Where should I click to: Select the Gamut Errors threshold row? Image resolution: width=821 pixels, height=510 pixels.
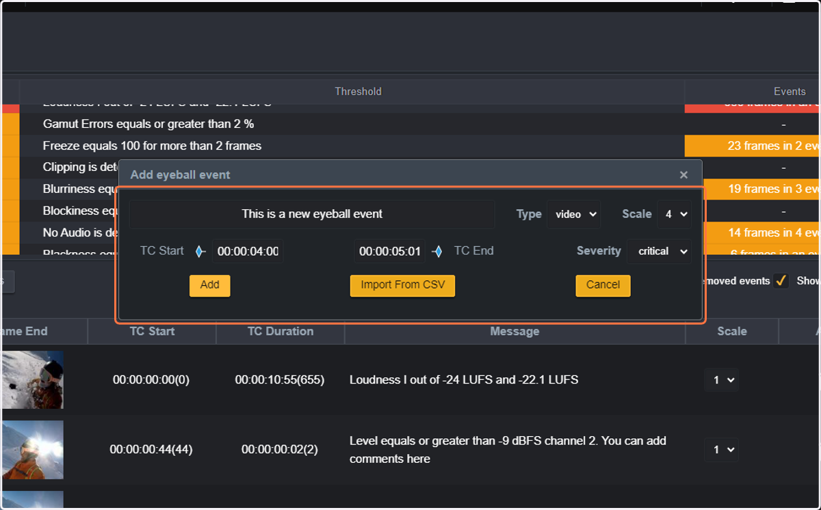coord(352,124)
